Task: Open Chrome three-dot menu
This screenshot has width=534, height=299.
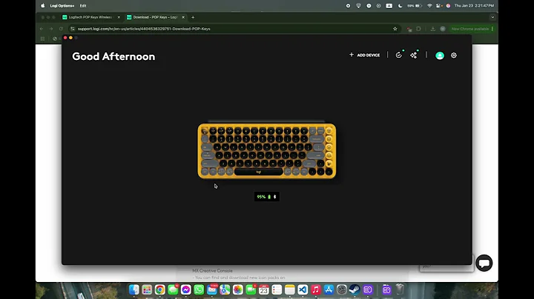Action: [492, 29]
